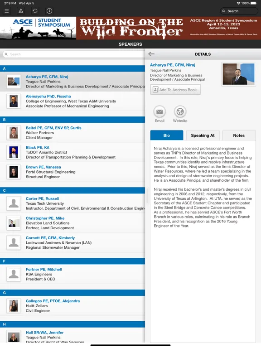Tap the Email envelope icon
This screenshot has height=348, width=261.
[159, 111]
